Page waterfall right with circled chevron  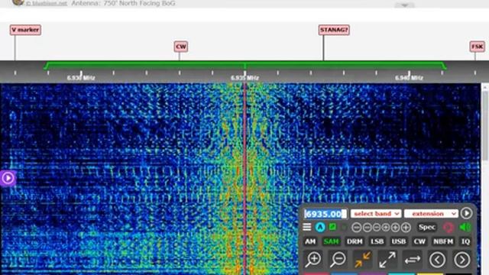(x=461, y=260)
